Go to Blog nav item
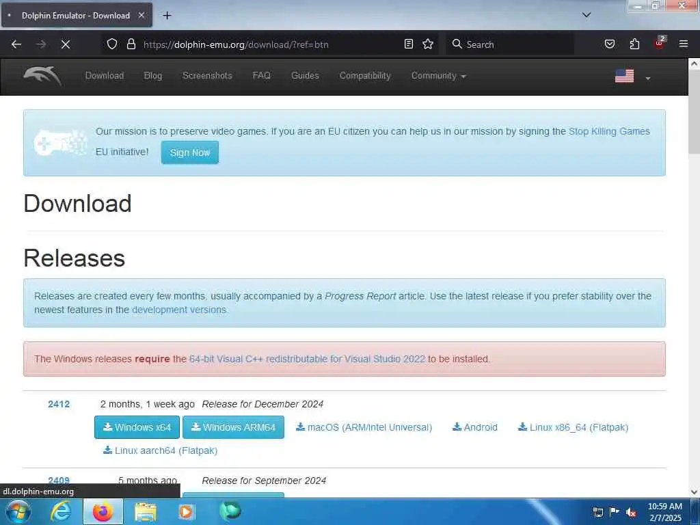The width and height of the screenshot is (700, 525). (x=153, y=75)
